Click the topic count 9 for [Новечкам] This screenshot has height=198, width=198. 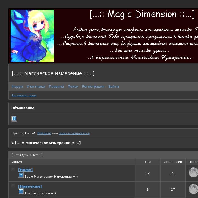(148, 189)
